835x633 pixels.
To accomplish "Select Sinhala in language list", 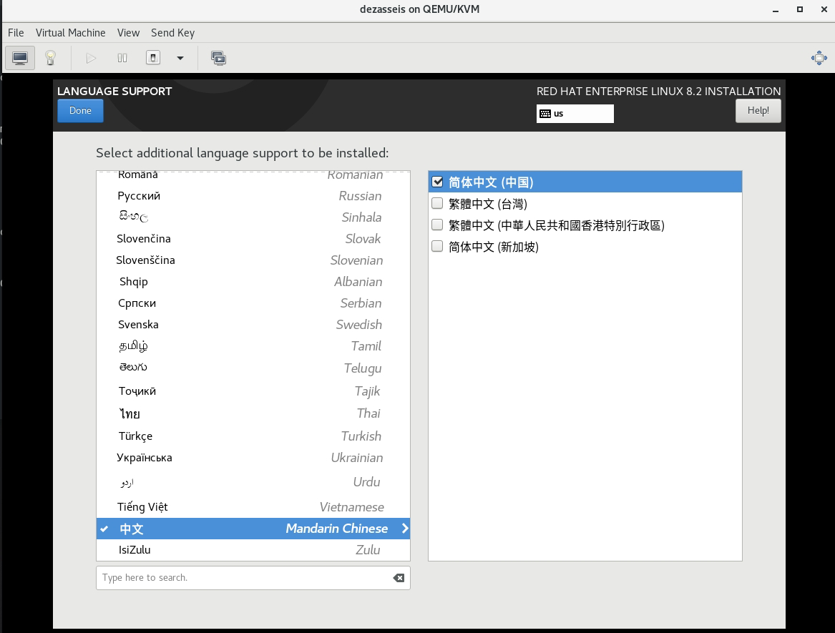I will 253,217.
